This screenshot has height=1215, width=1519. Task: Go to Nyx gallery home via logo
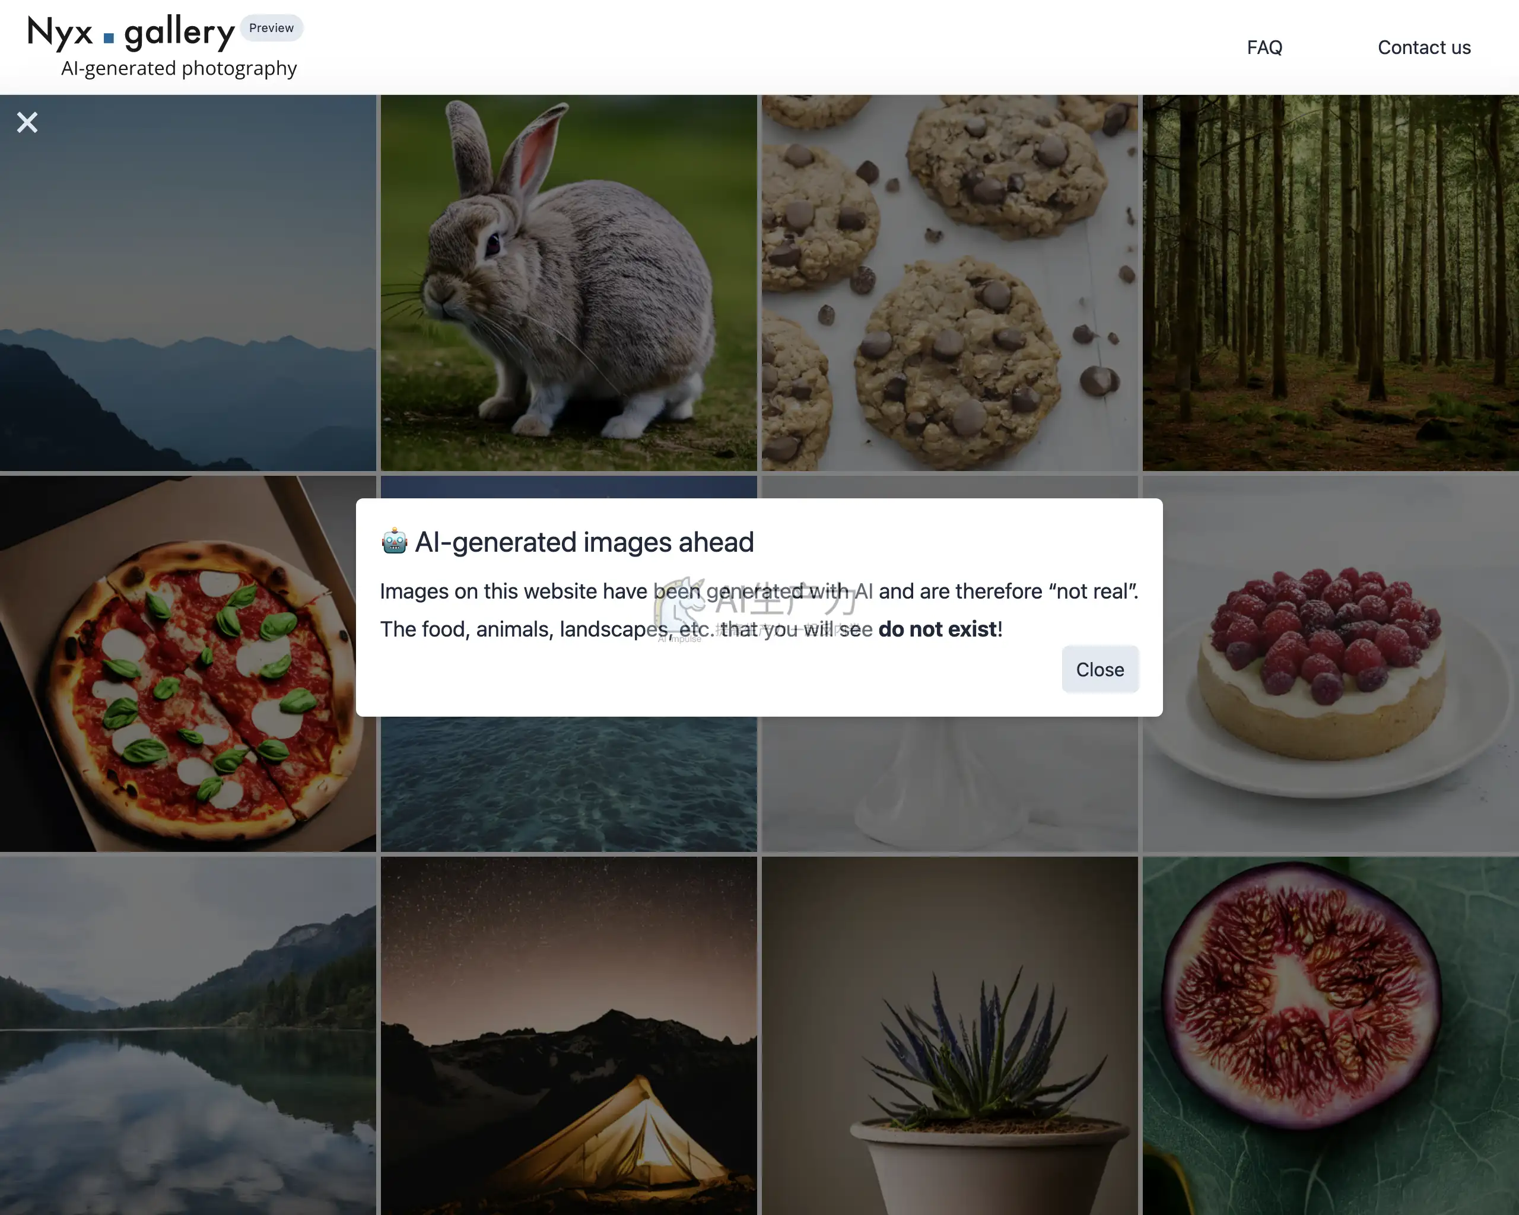coord(131,33)
